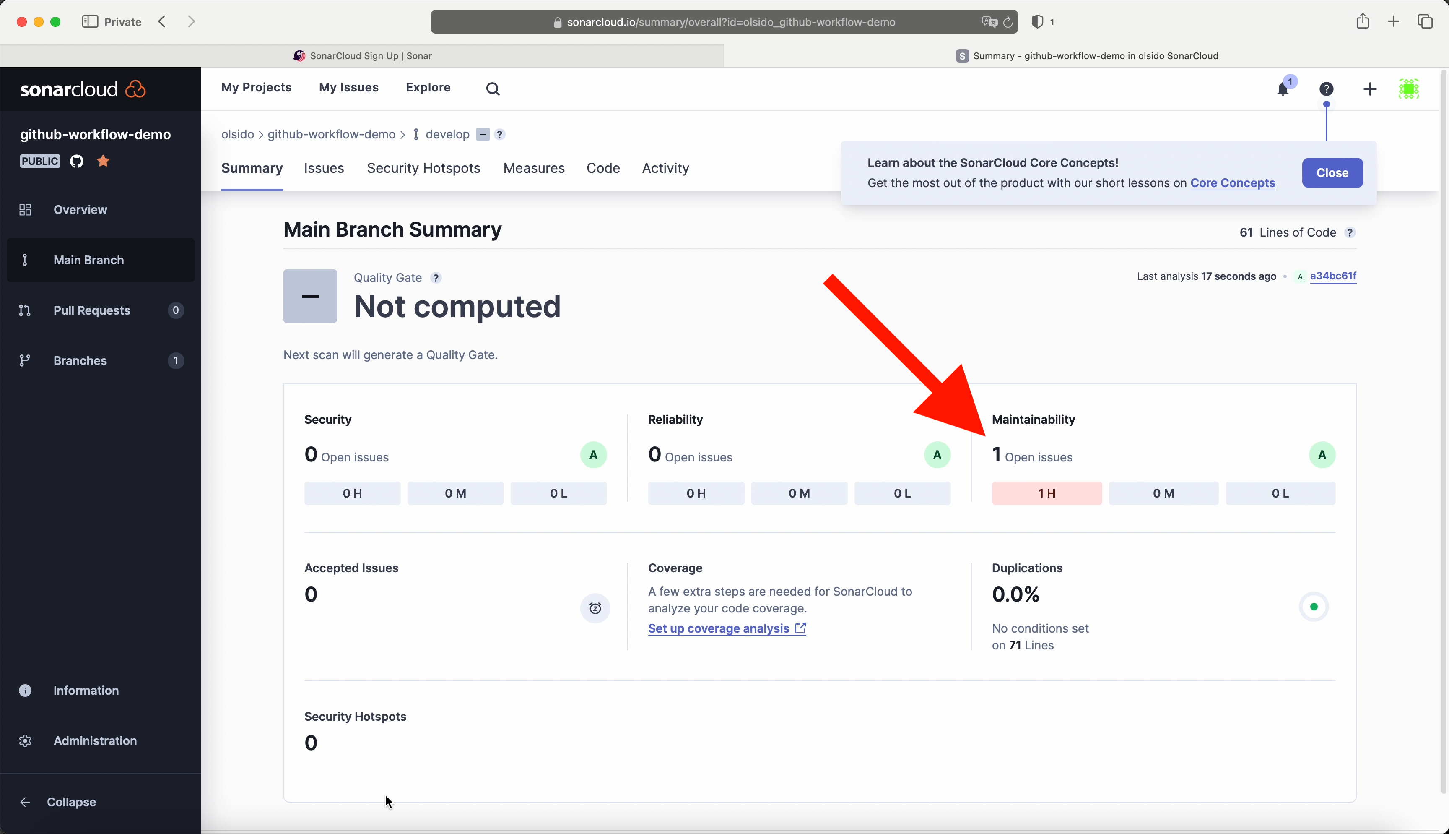
Task: Toggle Safari sidebar button
Action: tap(90, 22)
